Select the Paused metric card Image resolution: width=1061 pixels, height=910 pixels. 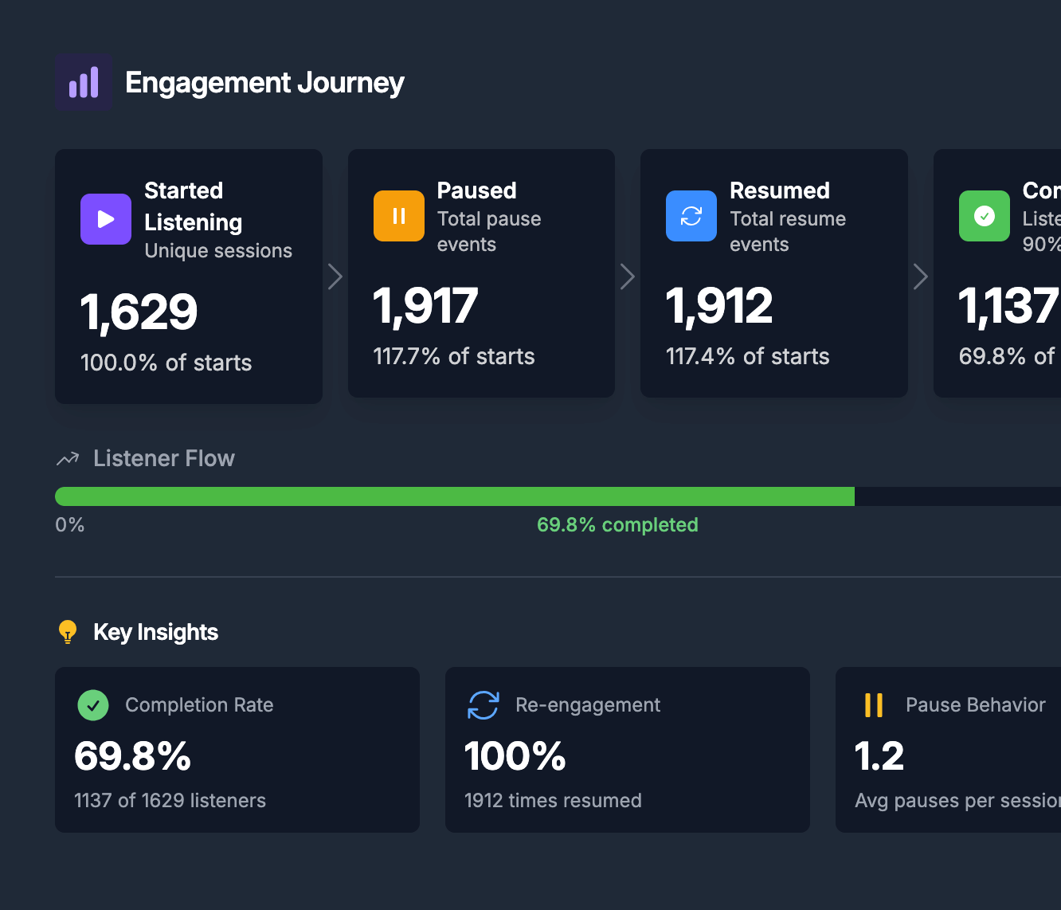[x=481, y=273]
